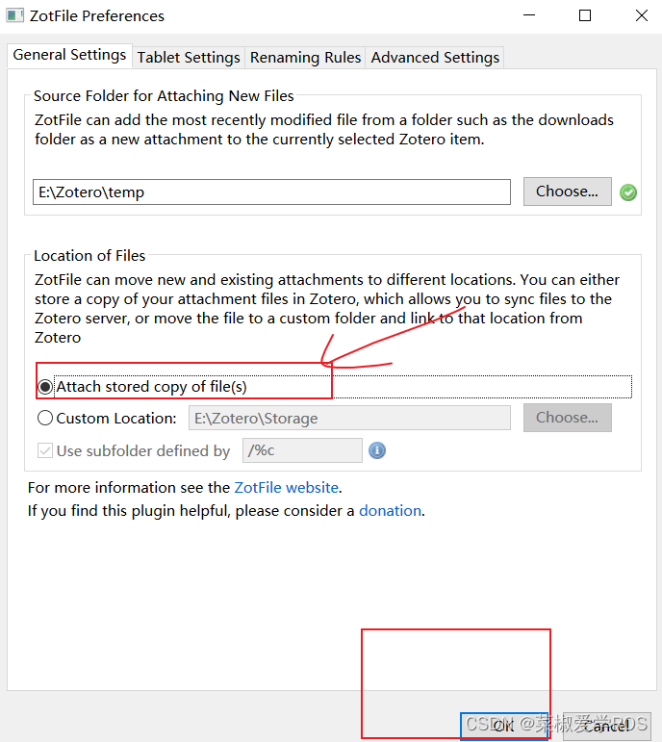This screenshot has width=662, height=742.
Task: Confirm preferences with the OK button
Action: 504,726
